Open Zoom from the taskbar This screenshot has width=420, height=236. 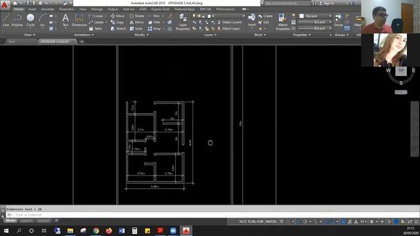tap(173, 231)
